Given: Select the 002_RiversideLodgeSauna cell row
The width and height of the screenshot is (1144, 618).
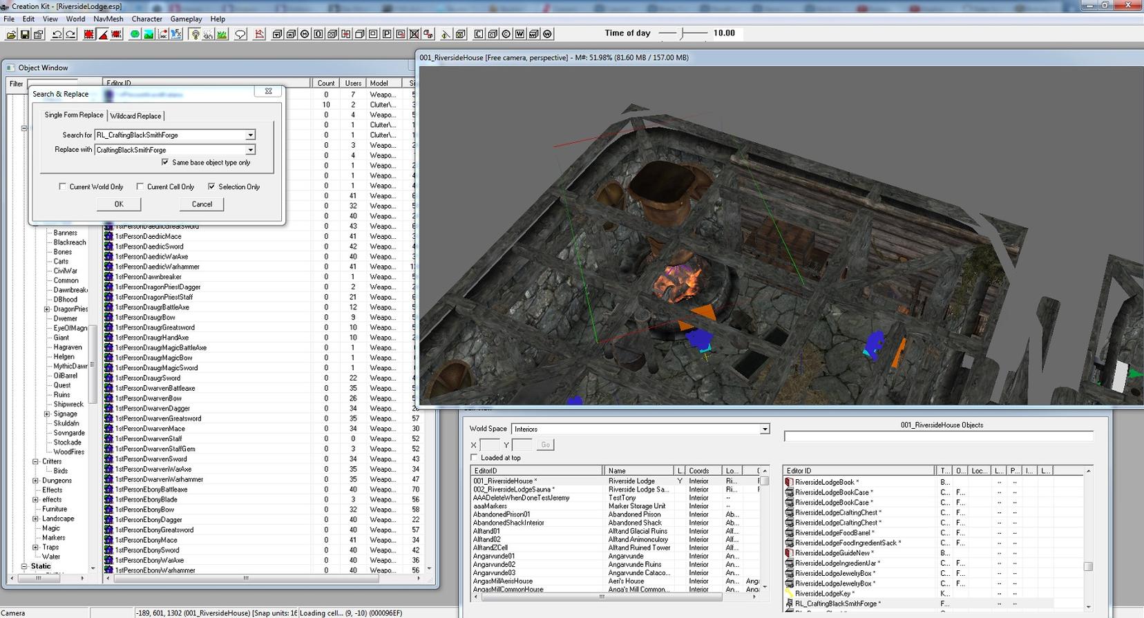Looking at the screenshot, I should click(513, 490).
